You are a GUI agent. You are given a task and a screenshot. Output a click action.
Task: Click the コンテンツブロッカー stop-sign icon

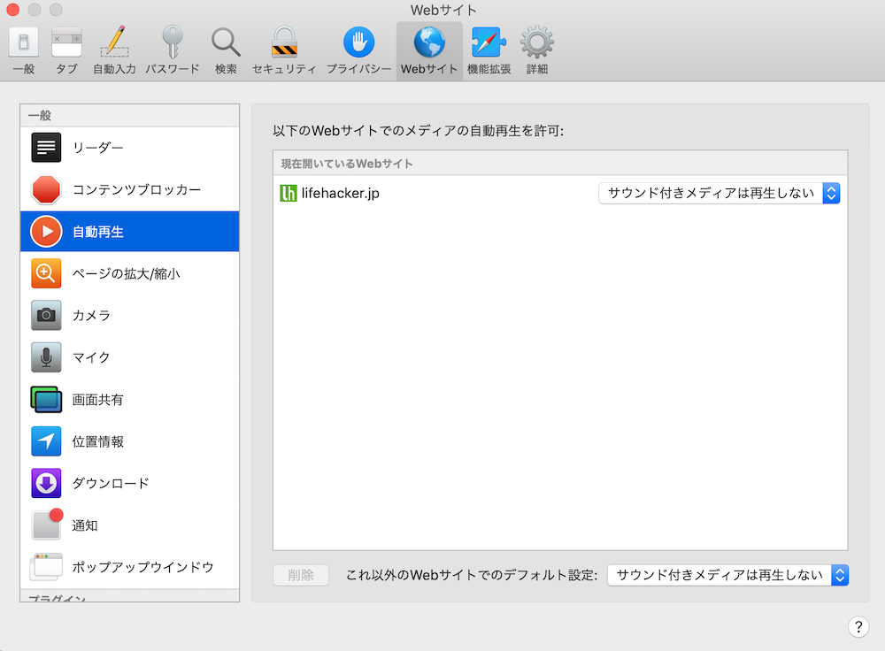(46, 189)
